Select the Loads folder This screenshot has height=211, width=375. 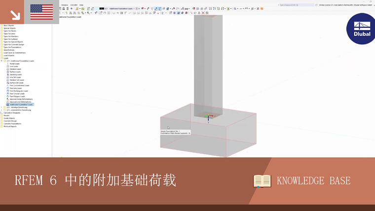pyautogui.click(x=5, y=58)
